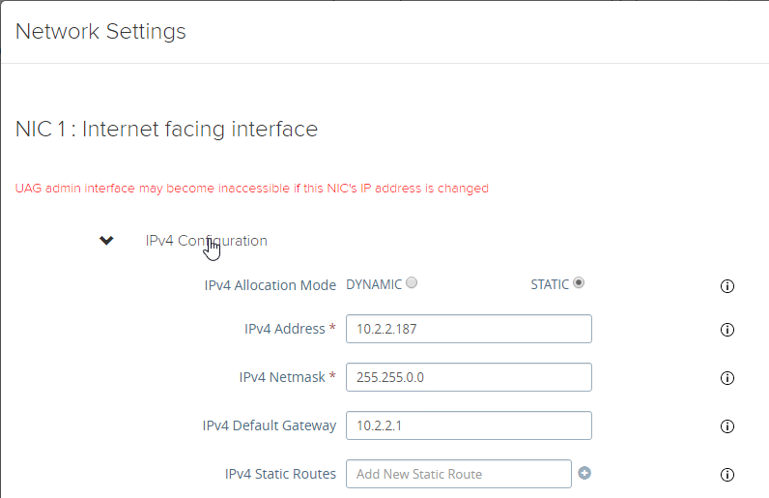Select the IPv4 Allocation Mode label
The width and height of the screenshot is (769, 498).
click(271, 285)
